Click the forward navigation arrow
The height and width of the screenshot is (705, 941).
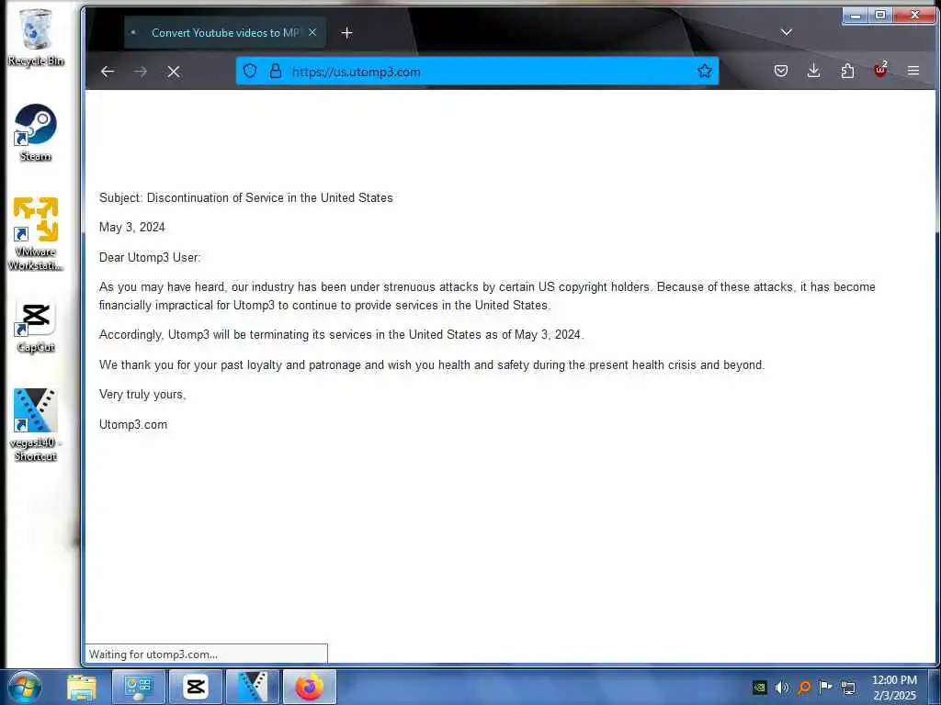[x=141, y=72]
